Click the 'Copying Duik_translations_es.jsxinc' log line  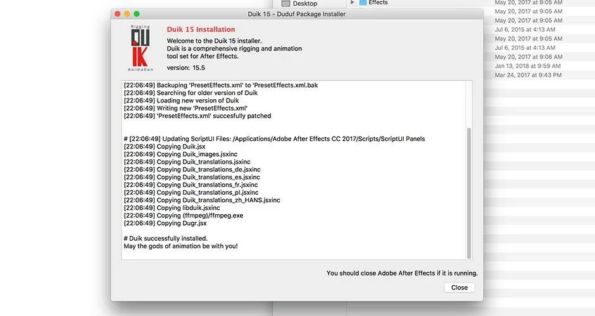click(x=192, y=177)
